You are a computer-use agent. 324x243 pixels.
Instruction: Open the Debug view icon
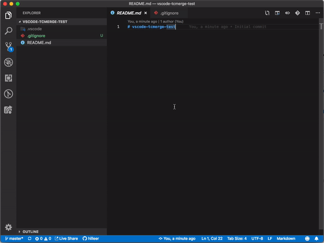click(x=9, y=63)
